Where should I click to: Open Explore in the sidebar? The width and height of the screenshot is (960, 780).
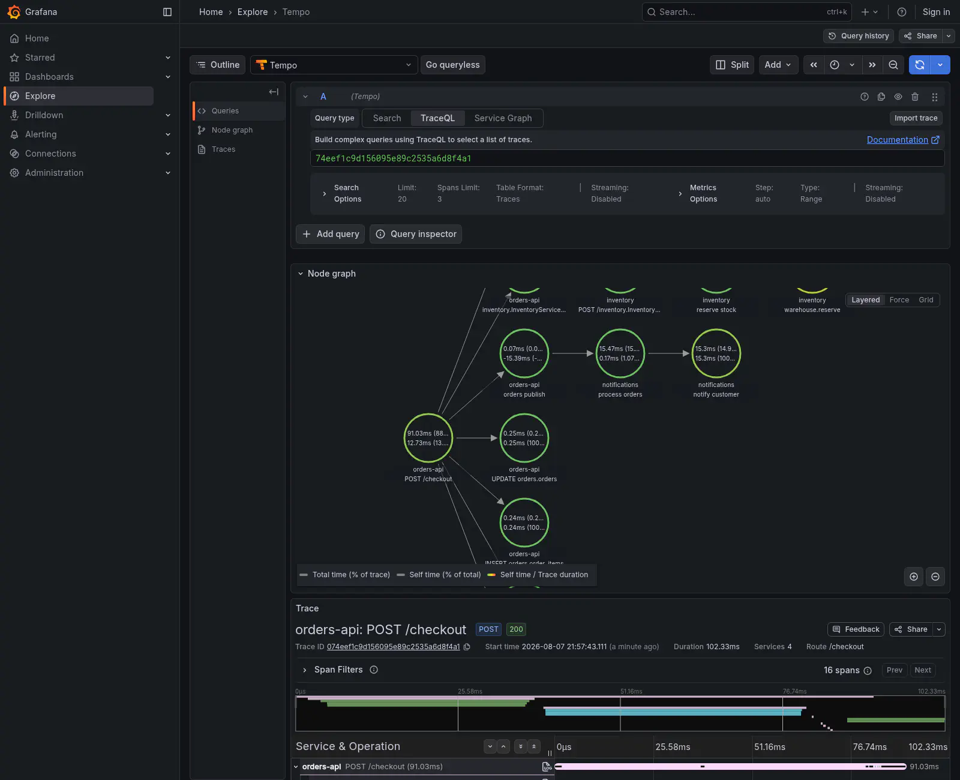coord(79,96)
